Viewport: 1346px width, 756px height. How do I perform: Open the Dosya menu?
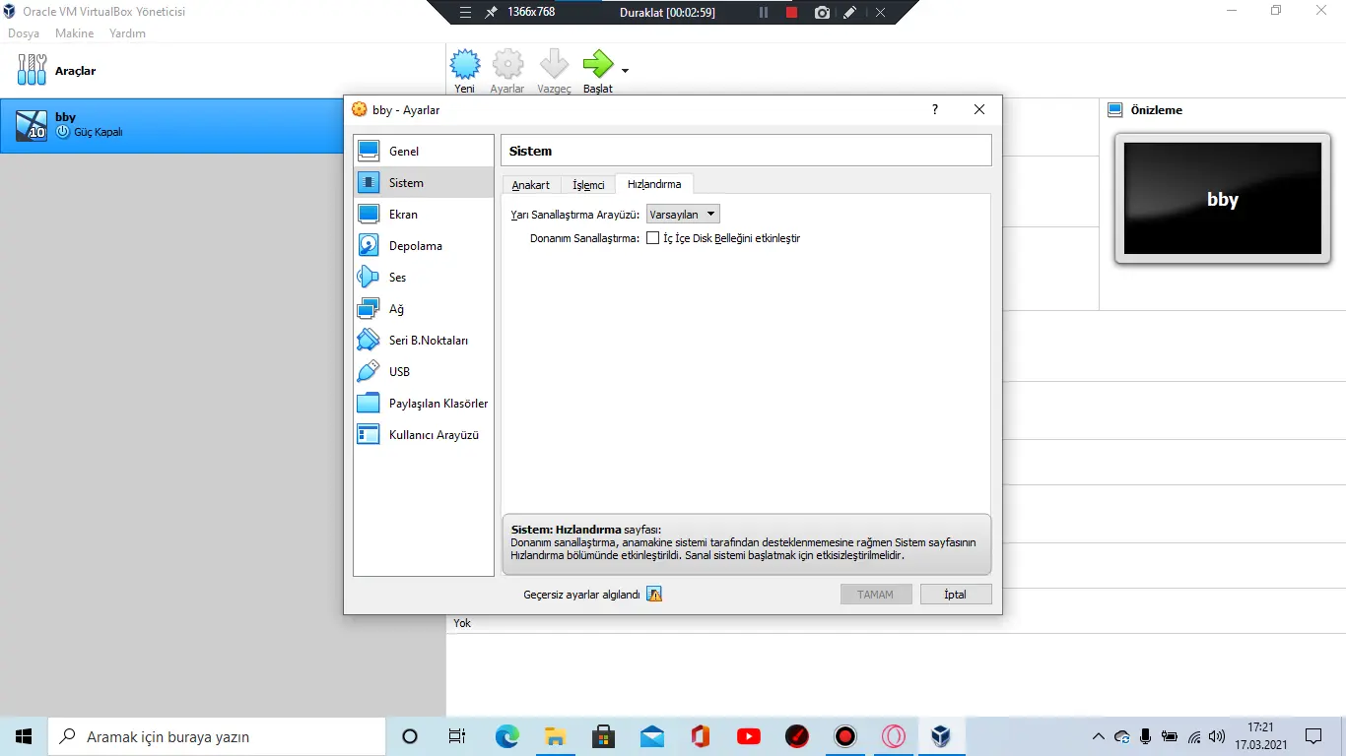(24, 33)
